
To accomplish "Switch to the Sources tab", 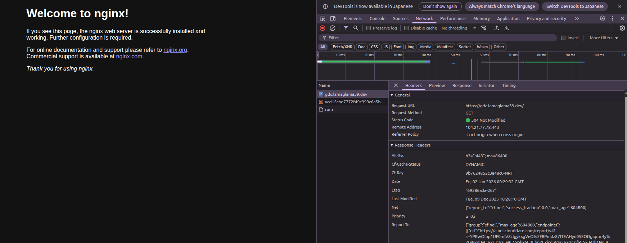I will (401, 18).
